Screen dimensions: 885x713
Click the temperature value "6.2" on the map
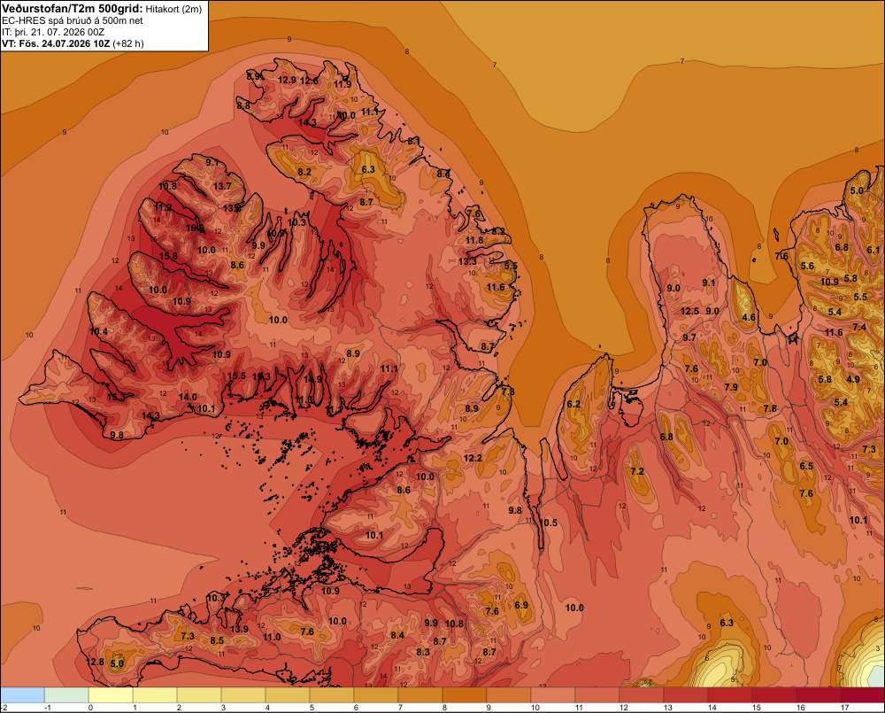coord(573,403)
